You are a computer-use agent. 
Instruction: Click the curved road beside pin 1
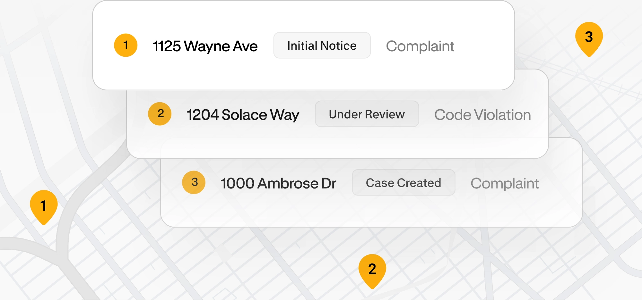pyautogui.click(x=63, y=231)
